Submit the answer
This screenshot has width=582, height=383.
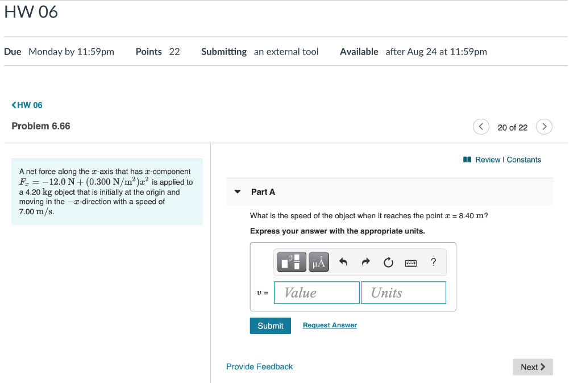[x=270, y=326]
